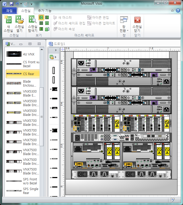Screen dimensions: 183x205
Task: Click the Undo arrow in quick access toolbar
Action: [17, 4]
